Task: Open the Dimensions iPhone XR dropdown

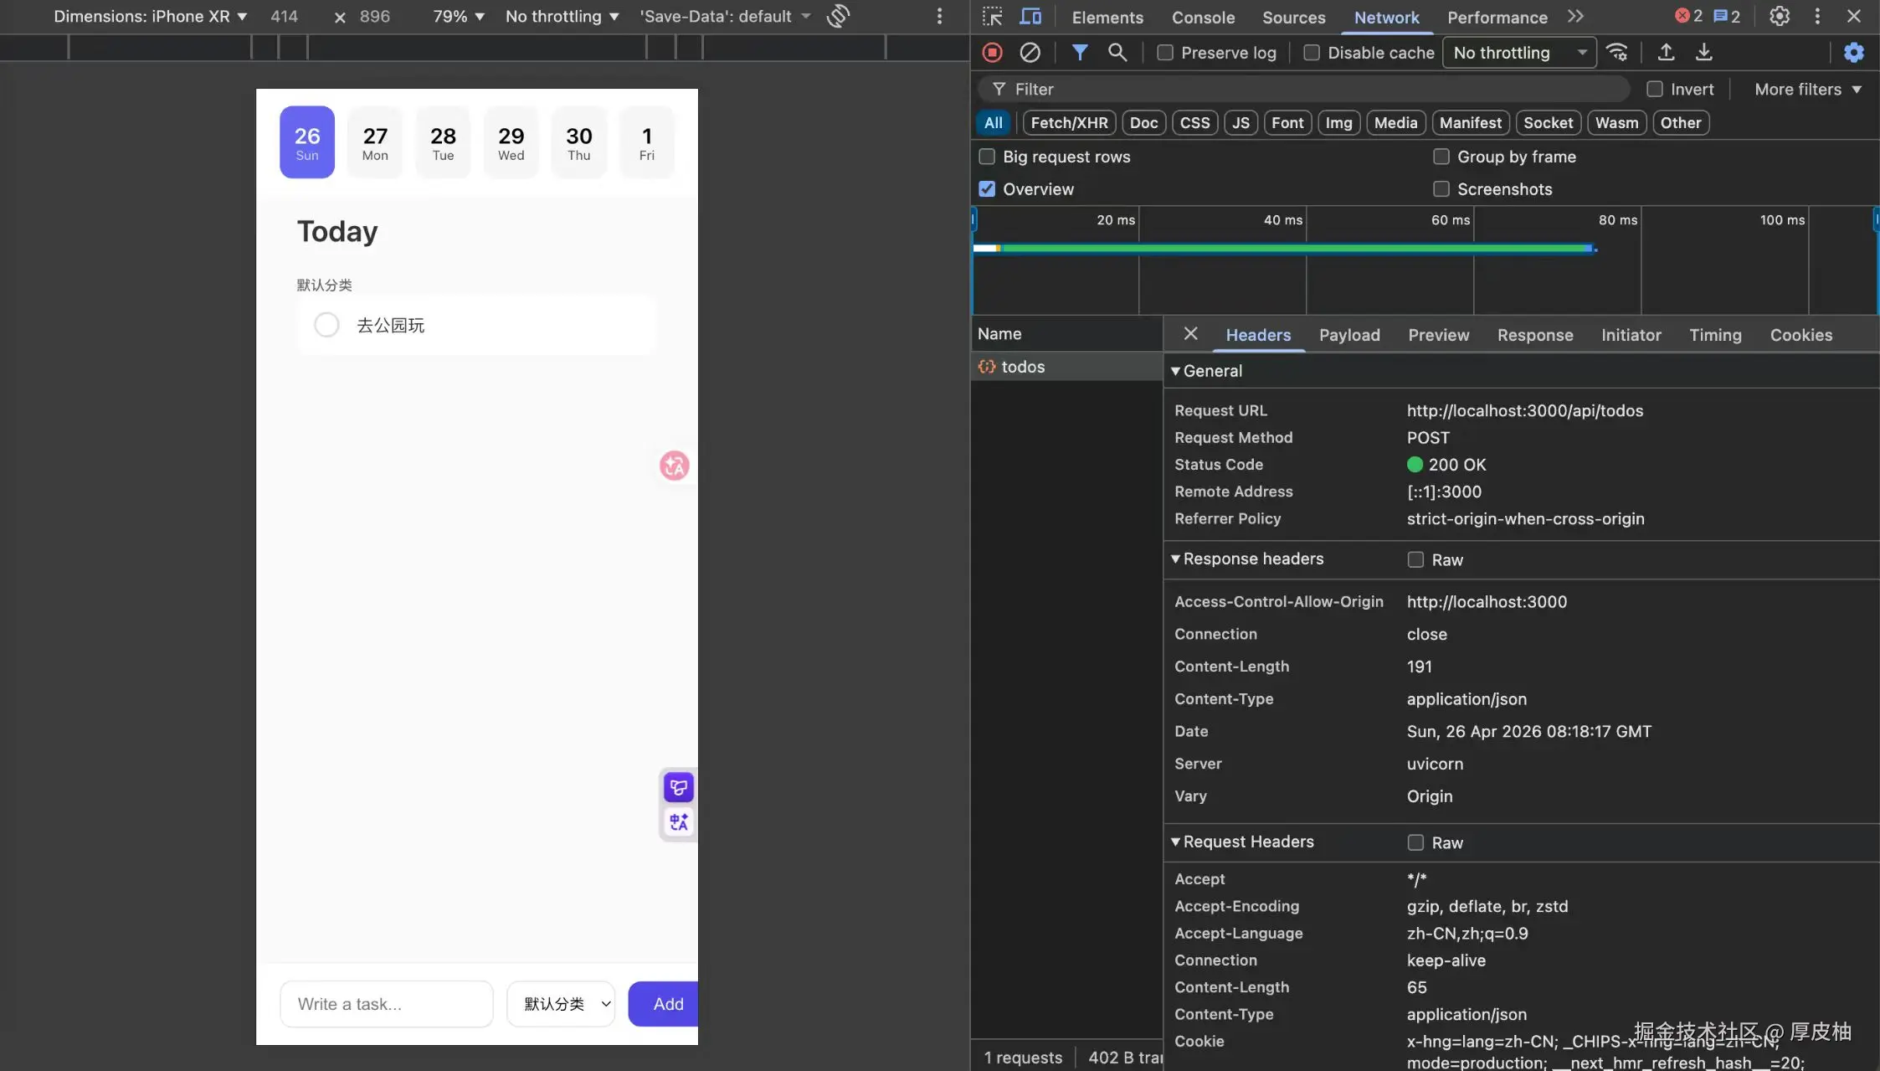Action: (x=150, y=17)
